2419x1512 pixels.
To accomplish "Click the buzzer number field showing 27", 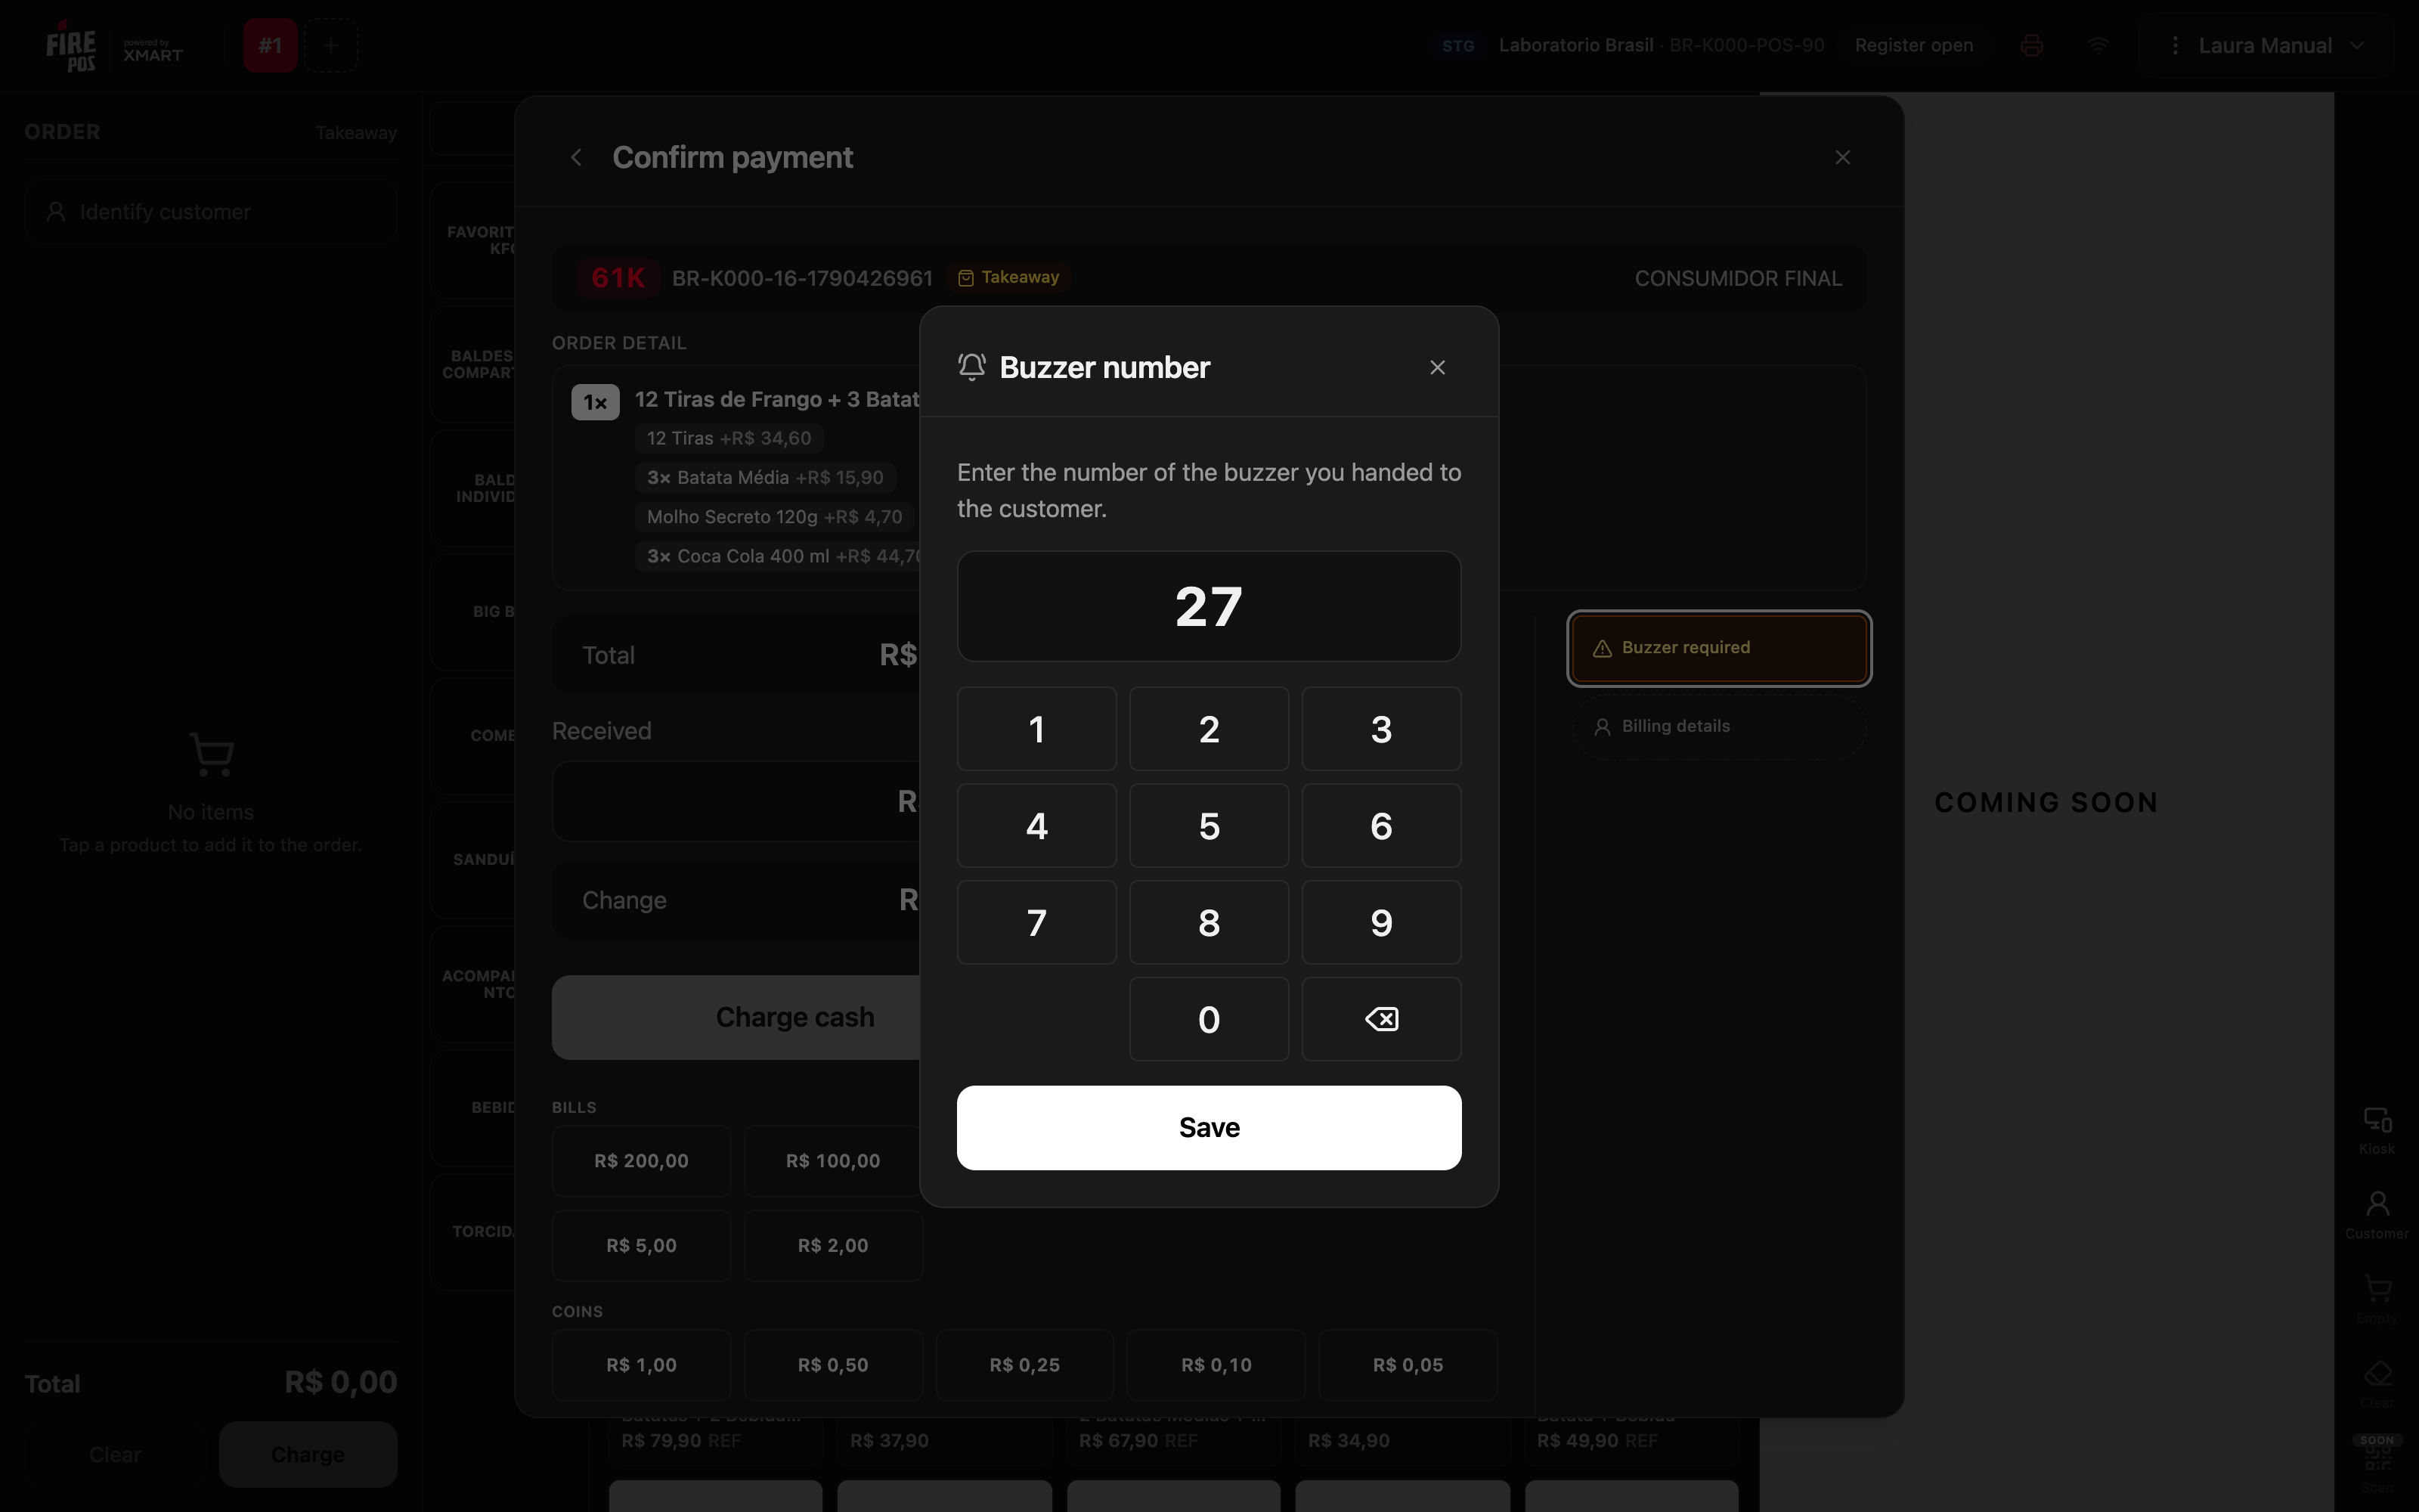I will point(1209,606).
